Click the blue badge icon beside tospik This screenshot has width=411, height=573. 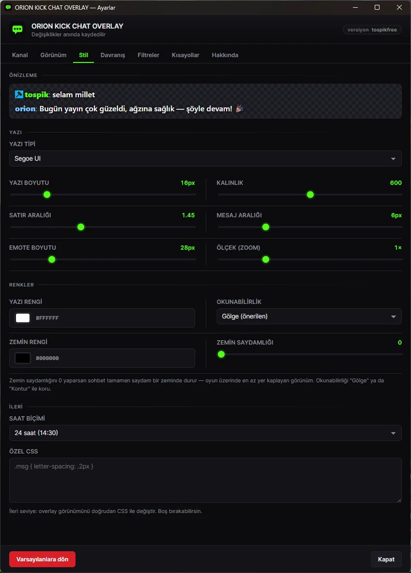click(x=19, y=94)
